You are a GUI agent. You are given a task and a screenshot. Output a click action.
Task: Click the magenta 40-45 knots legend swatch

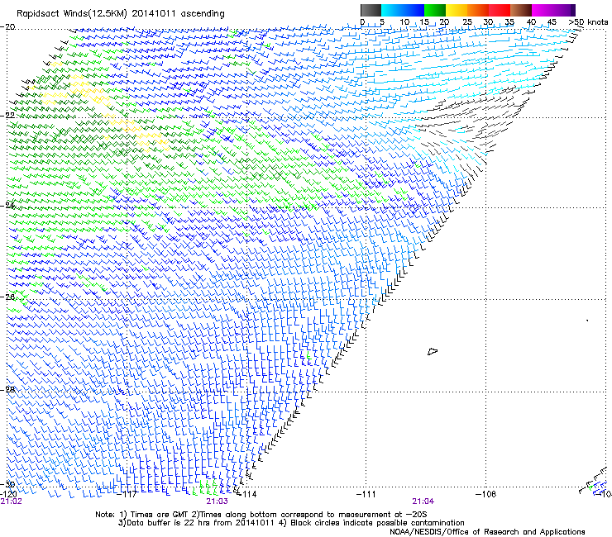click(x=543, y=10)
